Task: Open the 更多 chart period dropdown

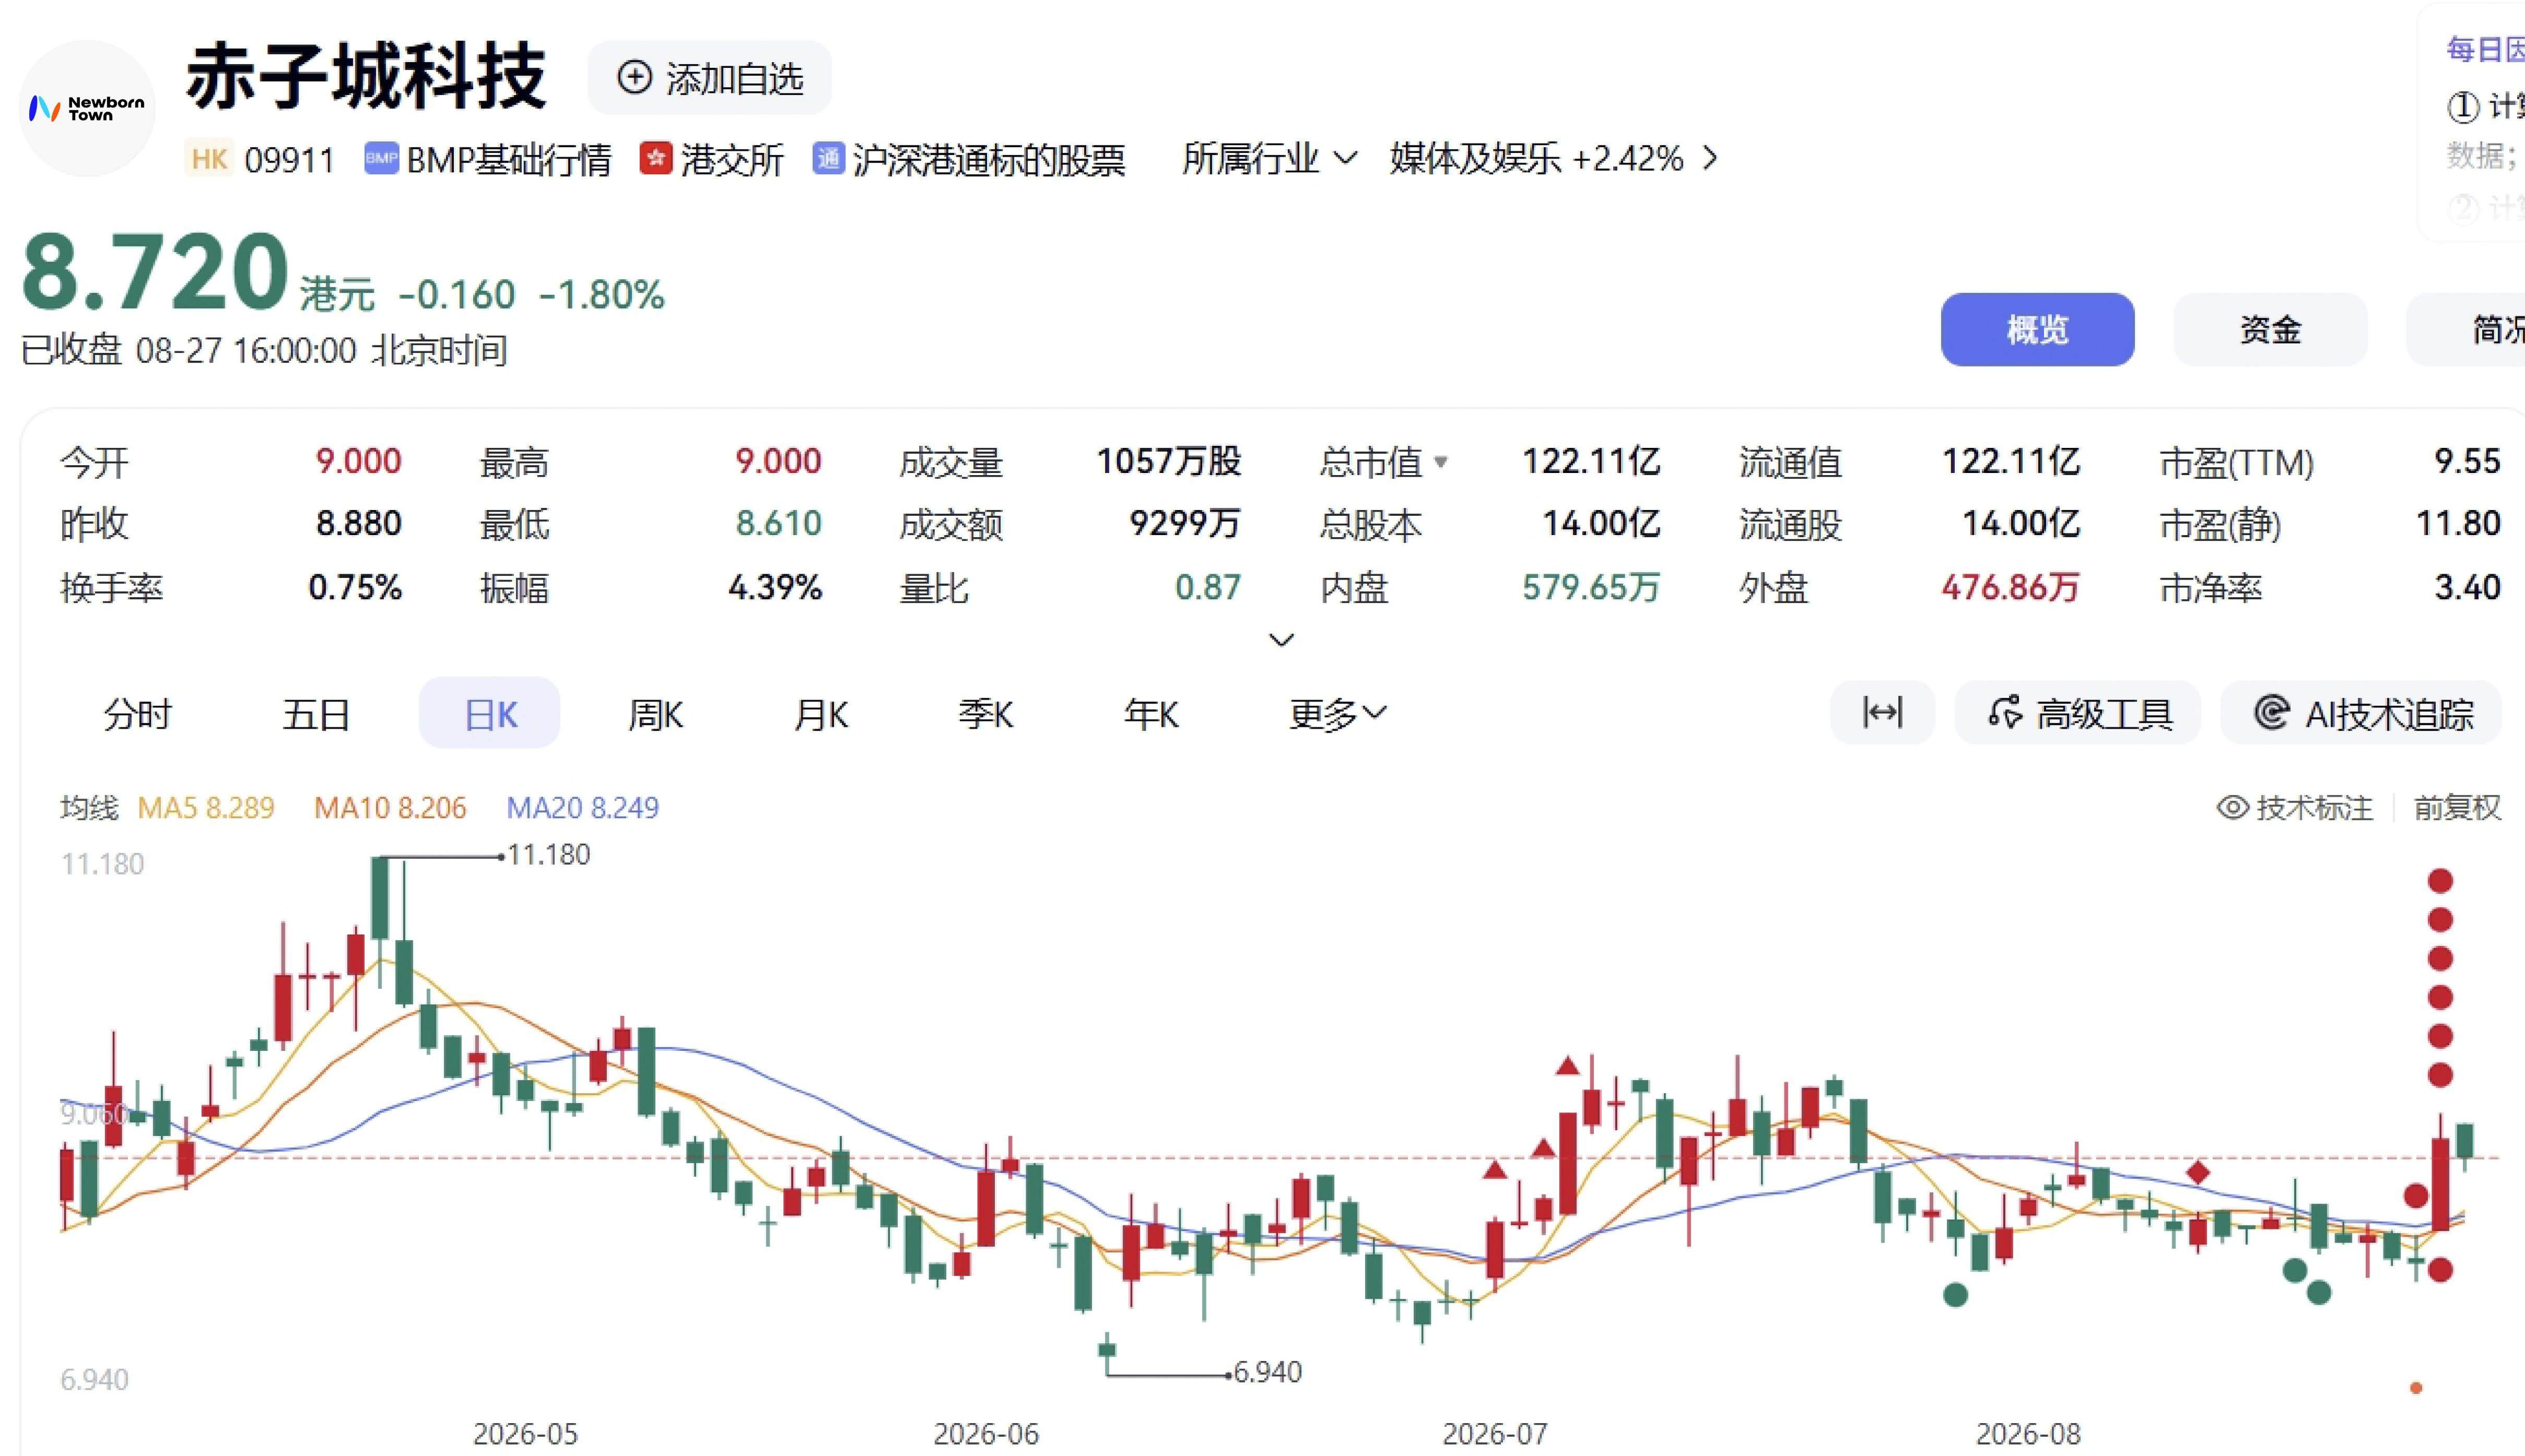Action: point(1338,714)
